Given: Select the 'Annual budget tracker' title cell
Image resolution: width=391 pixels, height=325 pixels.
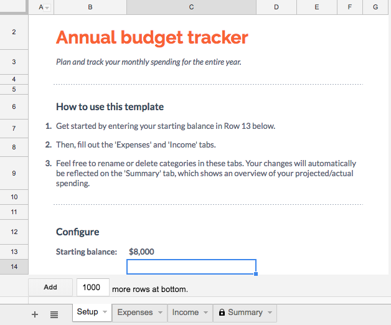Looking at the screenshot, I should [152, 37].
